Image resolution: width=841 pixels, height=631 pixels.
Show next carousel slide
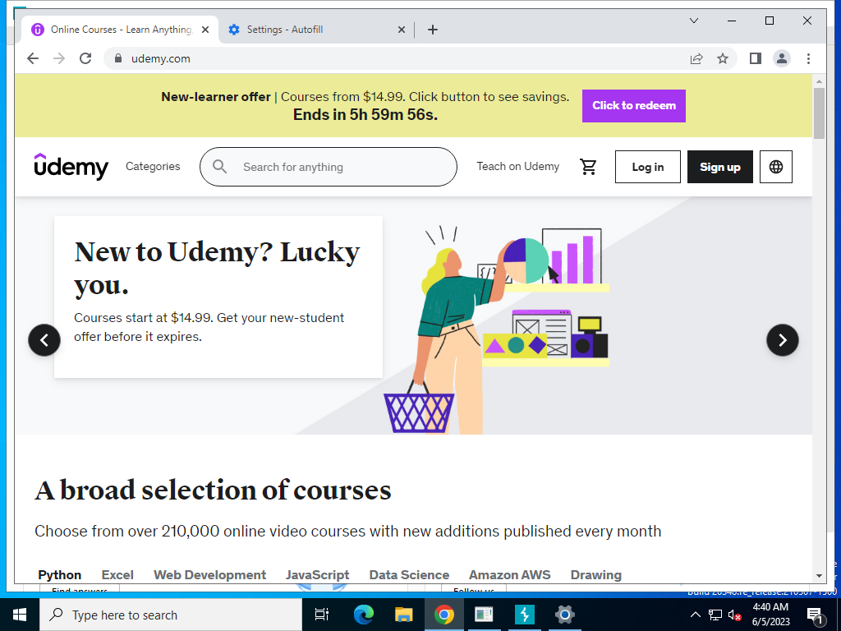782,340
